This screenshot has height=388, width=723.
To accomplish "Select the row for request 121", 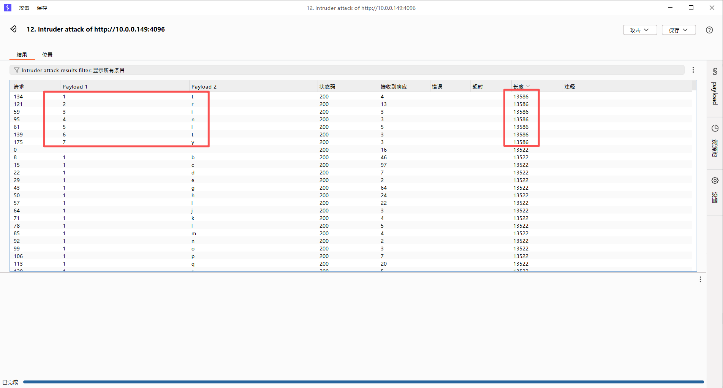I will 351,104.
